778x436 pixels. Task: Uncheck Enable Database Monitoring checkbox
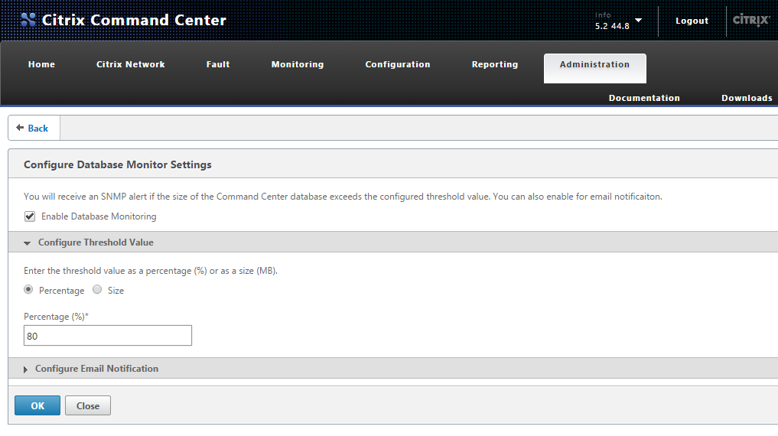pos(30,216)
